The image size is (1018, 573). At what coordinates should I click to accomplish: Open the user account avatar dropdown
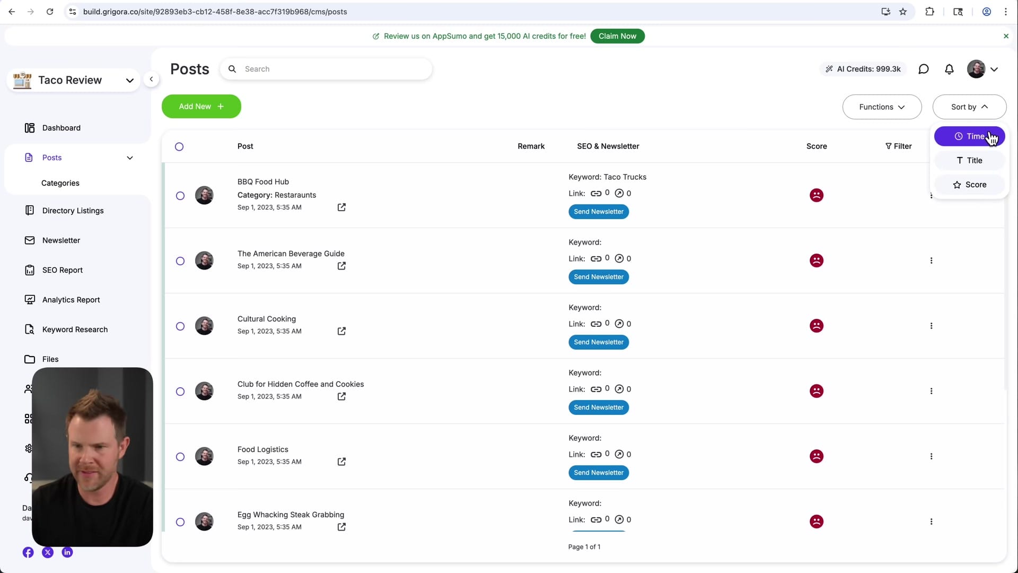tap(982, 69)
